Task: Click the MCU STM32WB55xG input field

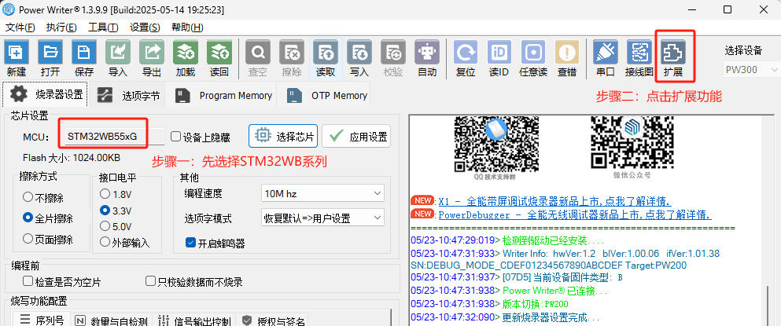Action: pos(115,136)
